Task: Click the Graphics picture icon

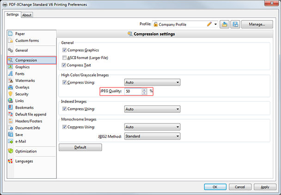Action: tap(10, 67)
